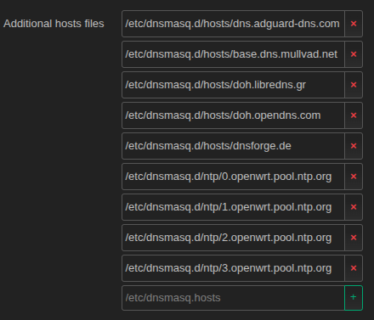Focus the empty /etc/dnsmasq.hosts input field
The image size is (374, 320).
point(233,298)
